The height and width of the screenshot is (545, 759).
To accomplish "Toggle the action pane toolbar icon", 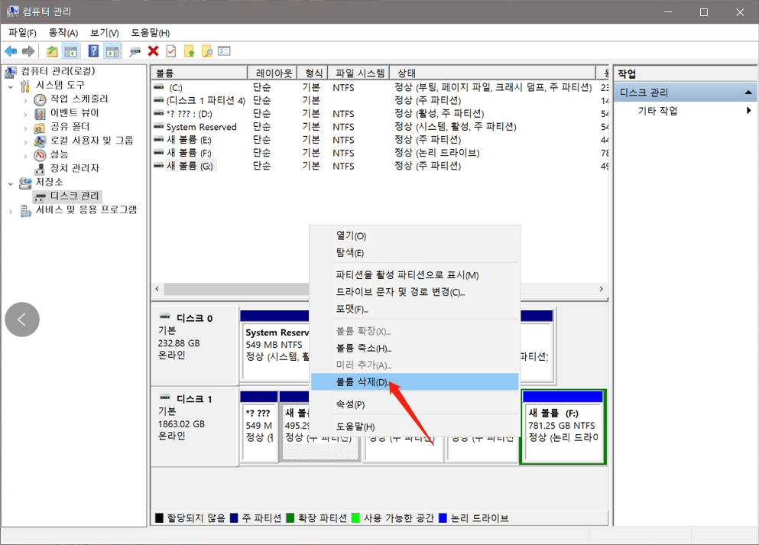I will tap(111, 50).
